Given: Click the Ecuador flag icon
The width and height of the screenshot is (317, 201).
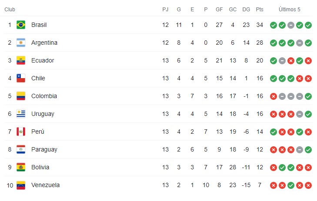Looking at the screenshot, I should (x=21, y=60).
